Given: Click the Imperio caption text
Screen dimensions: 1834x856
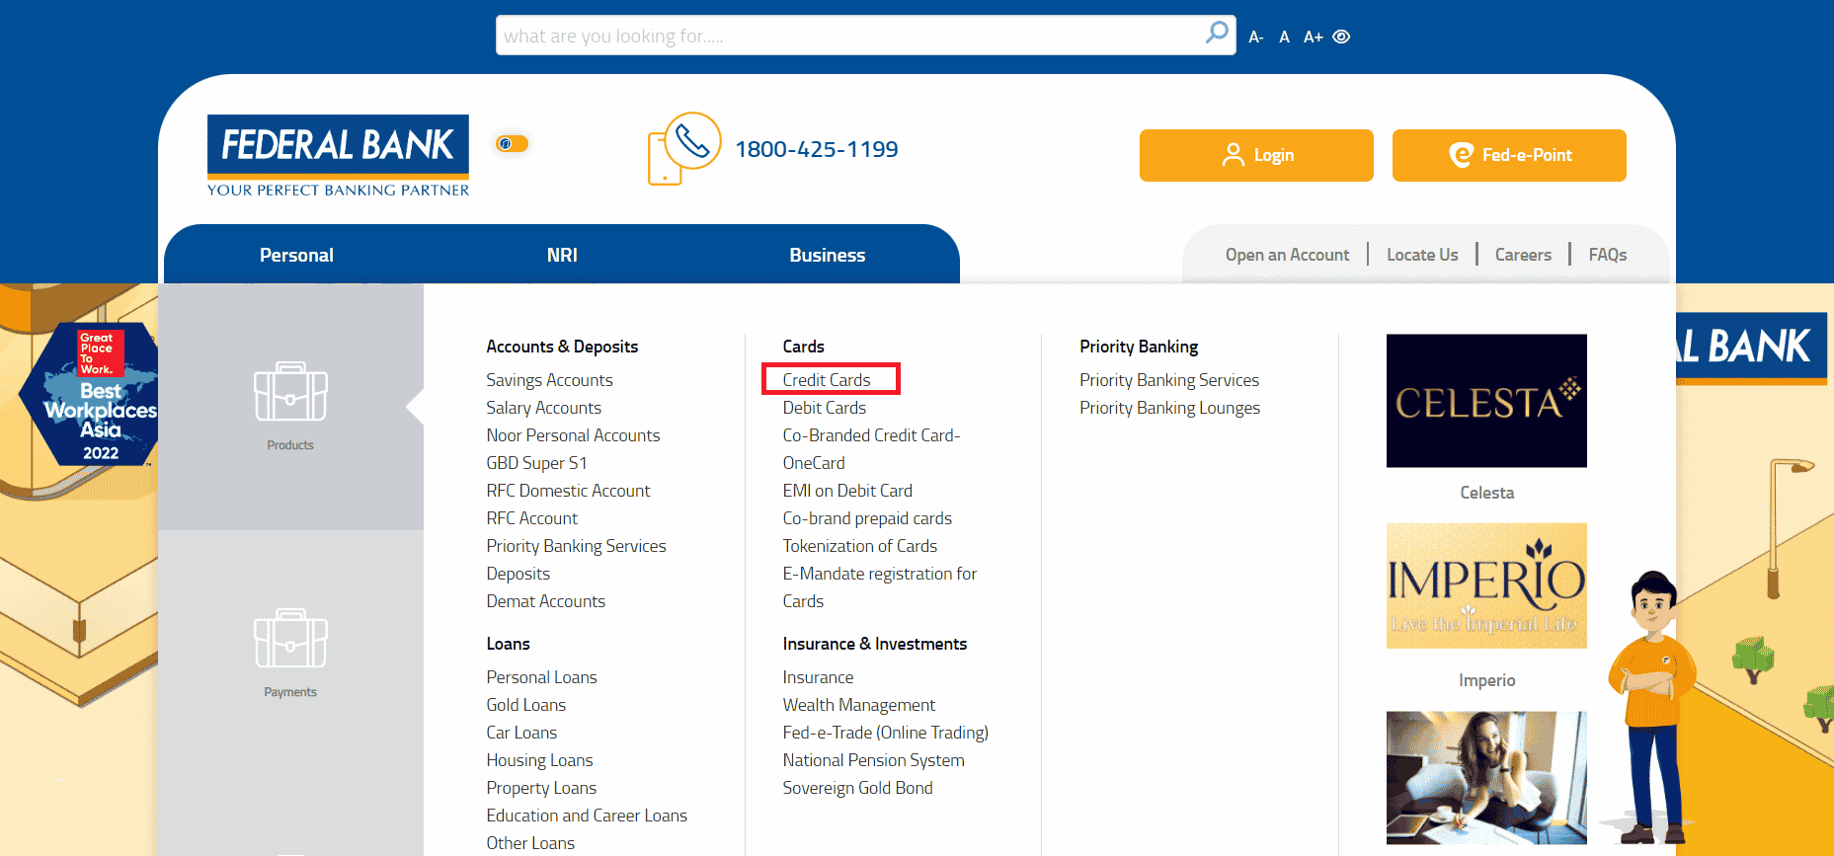Looking at the screenshot, I should [x=1486, y=680].
